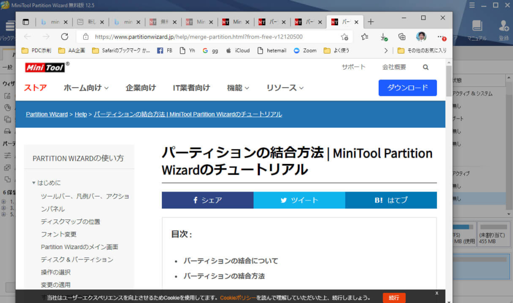Reload the page with the refresh icon
This screenshot has height=303, width=513.
pyautogui.click(x=65, y=36)
